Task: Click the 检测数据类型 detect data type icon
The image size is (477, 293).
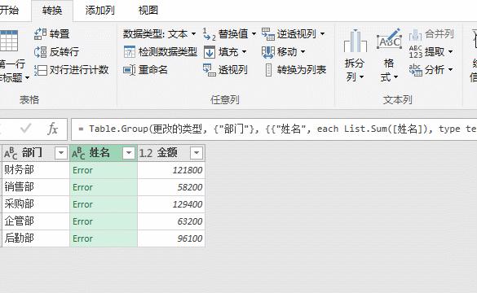Action: point(130,52)
